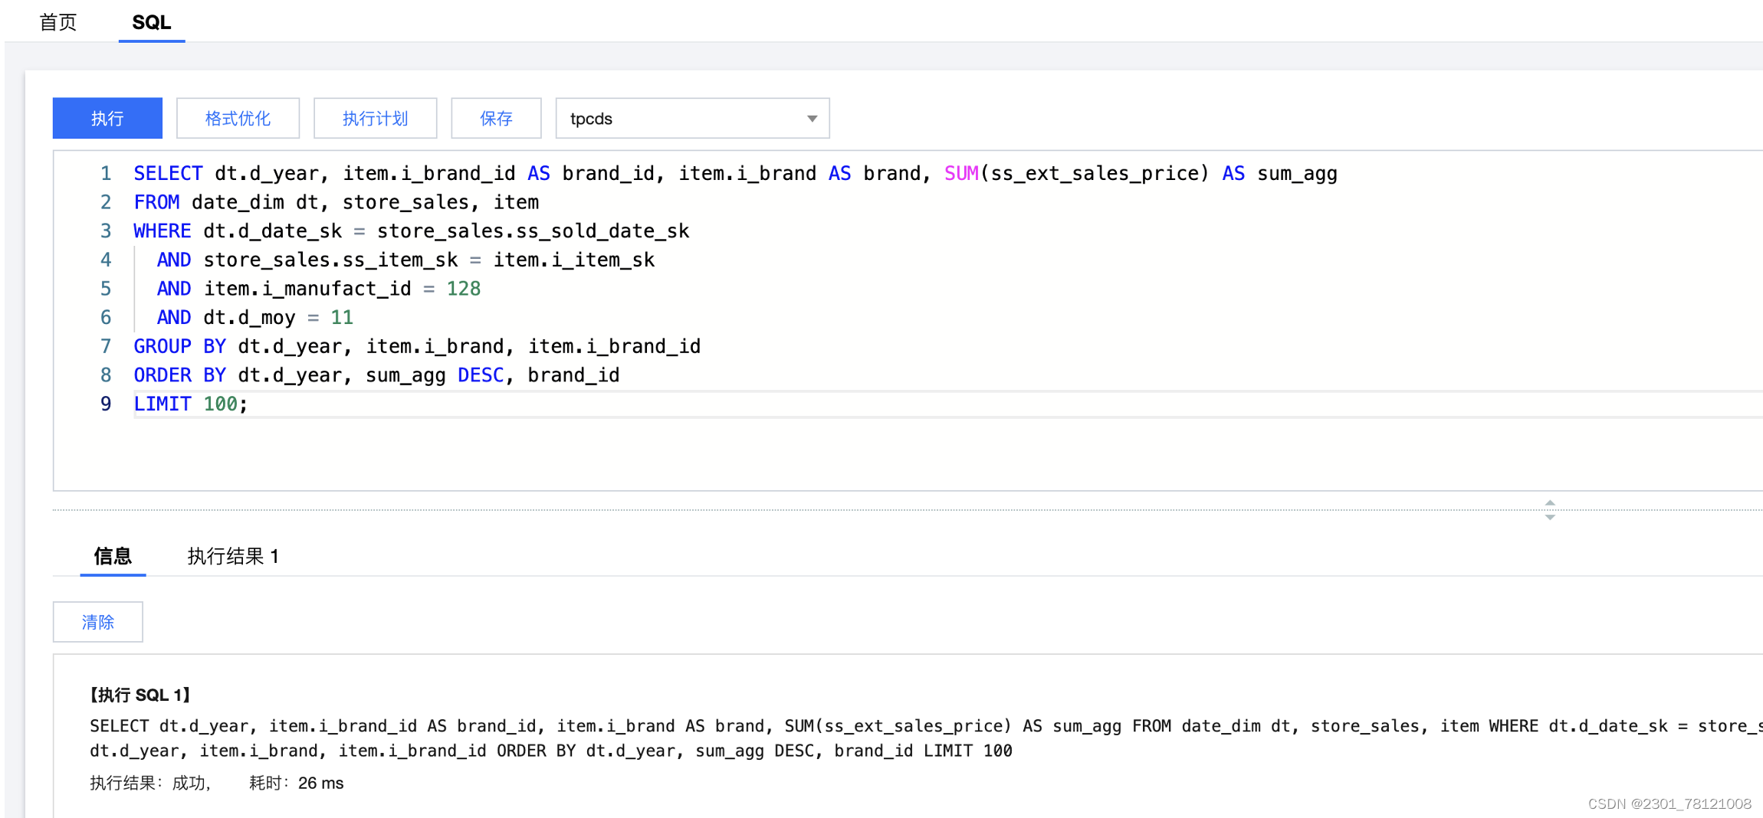Click the WHERE clause on line 3

pyautogui.click(x=411, y=231)
